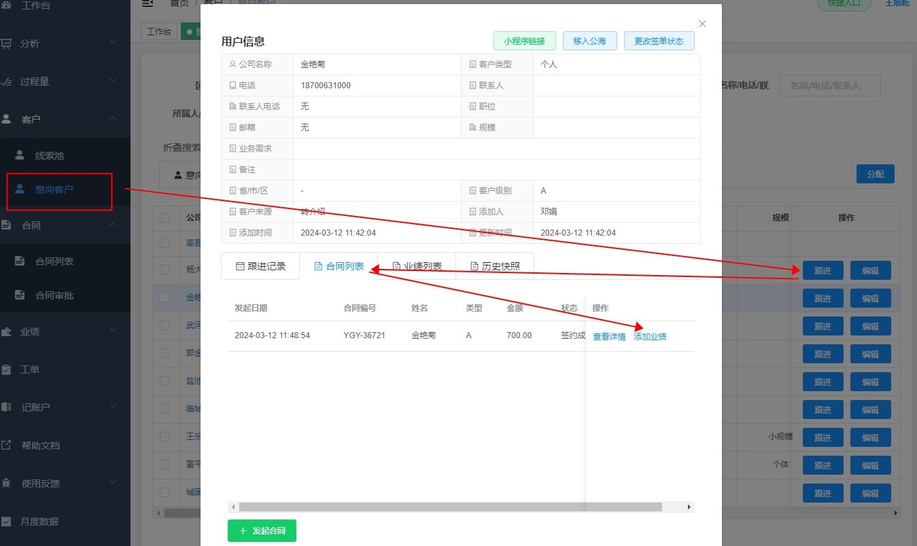Screen dimensions: 917x546
Task: Collapse the 合同 menu chevron
Action: coord(113,225)
